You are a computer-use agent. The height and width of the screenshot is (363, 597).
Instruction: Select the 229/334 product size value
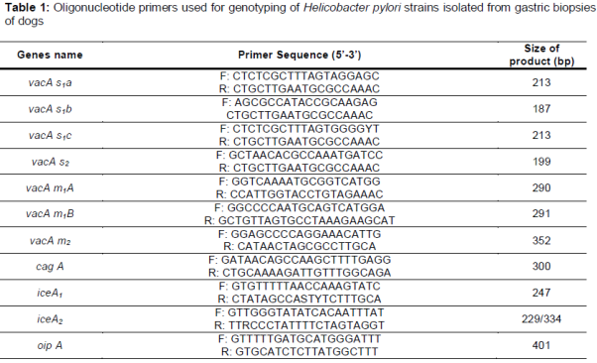(541, 318)
